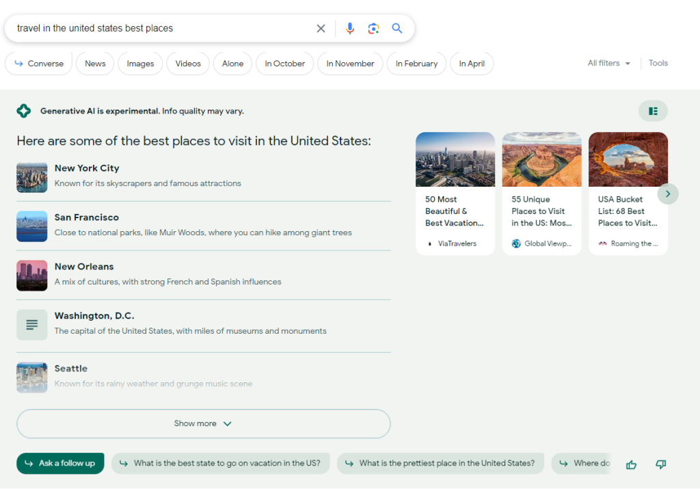
Task: Open 50 Most Beautiful & Best Vacation article
Action: [454, 211]
